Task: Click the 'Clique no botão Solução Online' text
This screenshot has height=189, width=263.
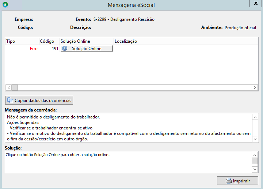Action: [58, 155]
